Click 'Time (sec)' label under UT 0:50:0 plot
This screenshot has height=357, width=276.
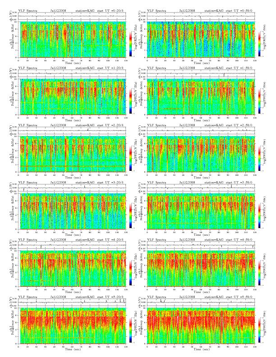(201, 63)
